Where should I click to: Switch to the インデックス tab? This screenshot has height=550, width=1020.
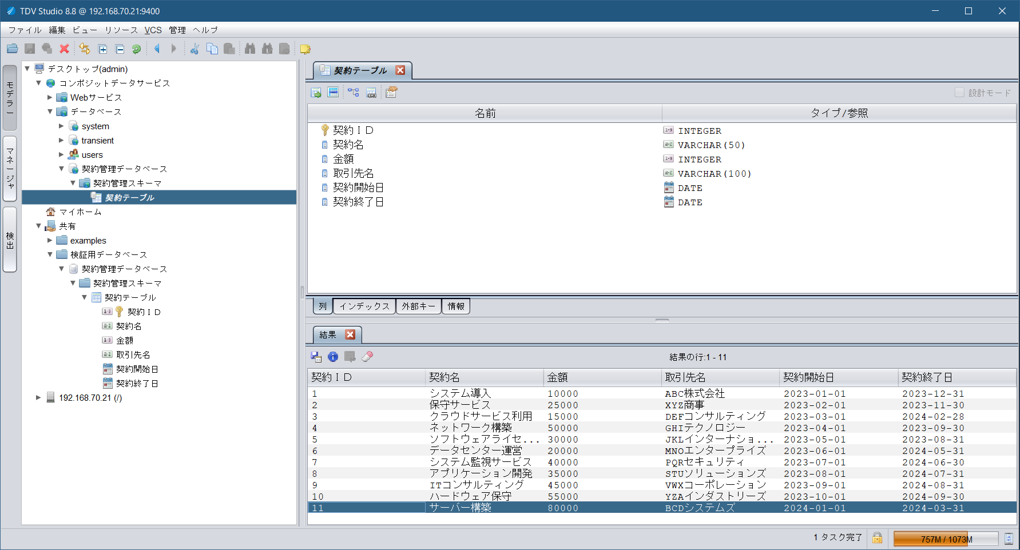pyautogui.click(x=364, y=306)
